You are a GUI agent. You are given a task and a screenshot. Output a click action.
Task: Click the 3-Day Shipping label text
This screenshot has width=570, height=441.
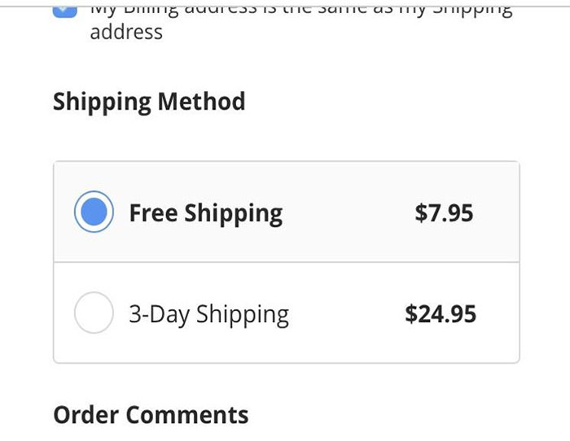[209, 315]
